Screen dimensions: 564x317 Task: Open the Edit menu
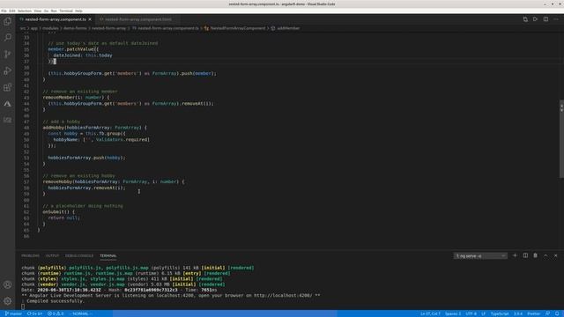click(12, 11)
